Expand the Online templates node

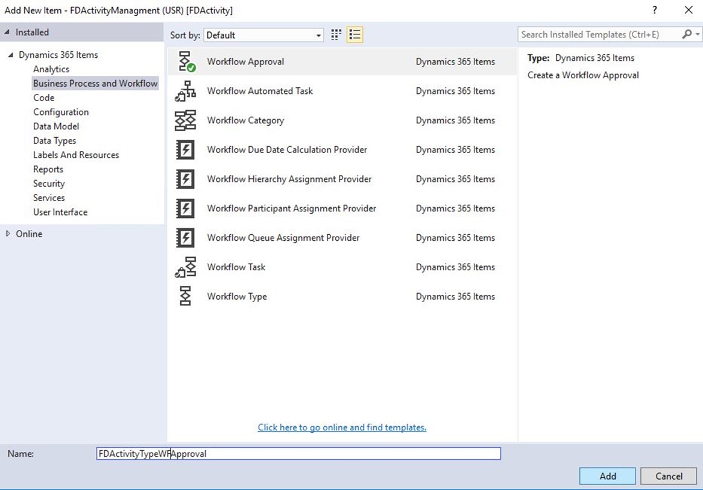8,234
